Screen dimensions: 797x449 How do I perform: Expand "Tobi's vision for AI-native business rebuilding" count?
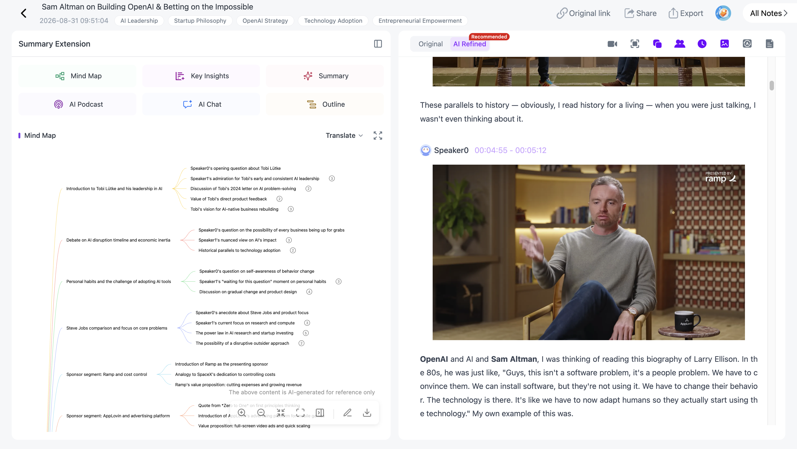point(291,209)
